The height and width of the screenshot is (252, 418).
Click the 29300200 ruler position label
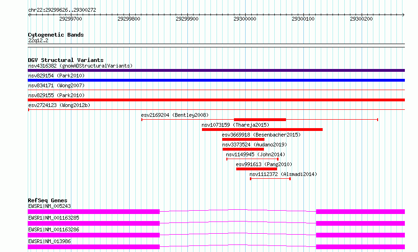[x=362, y=19]
